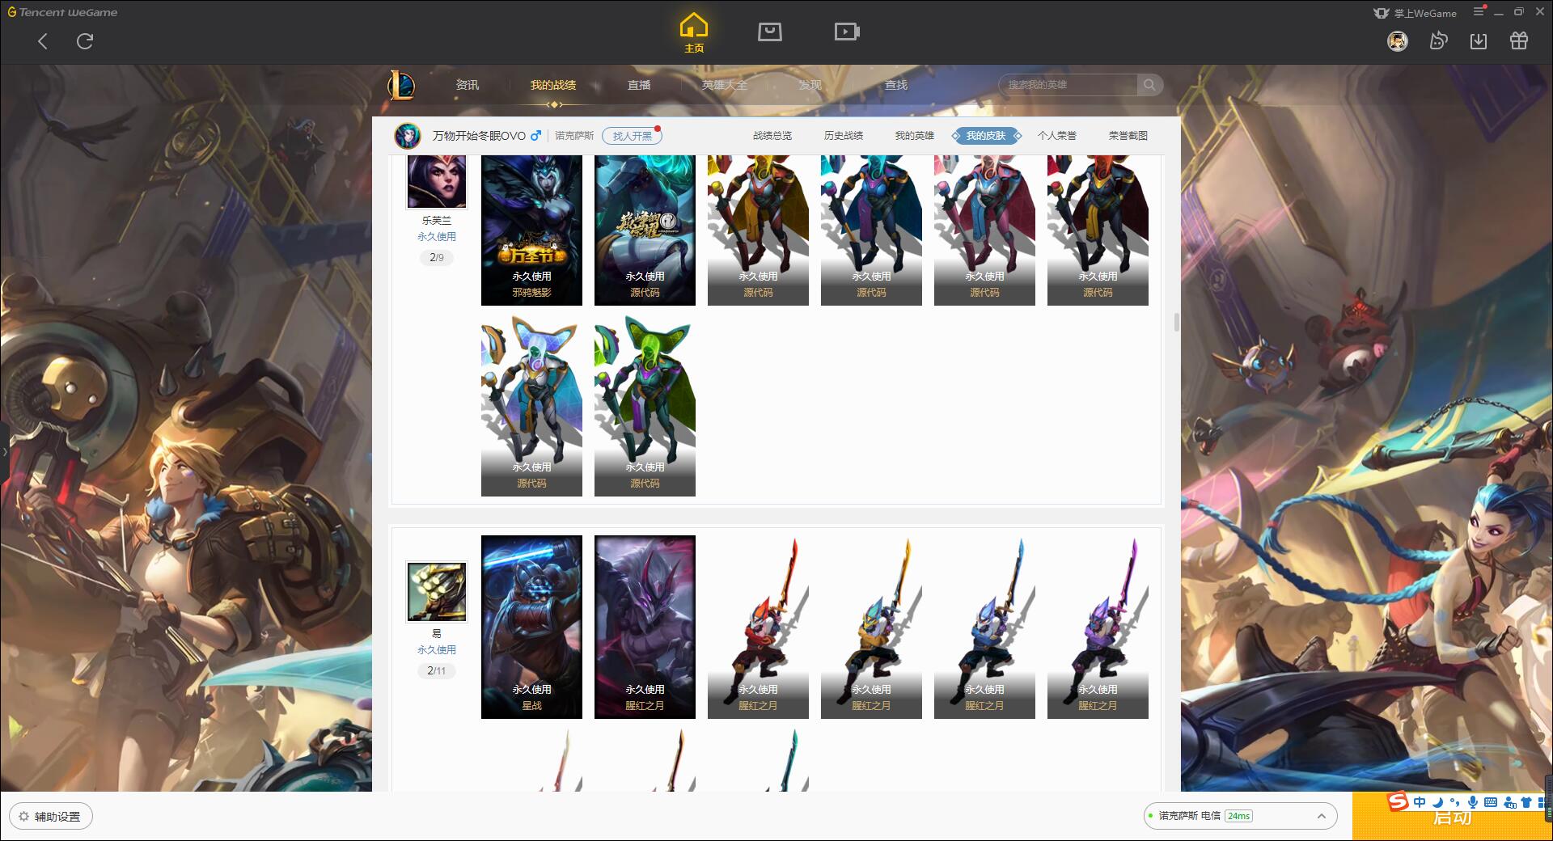Image resolution: width=1553 pixels, height=841 pixels.
Task: Select the yellow 源代码 chroma skin
Action: coord(758,230)
